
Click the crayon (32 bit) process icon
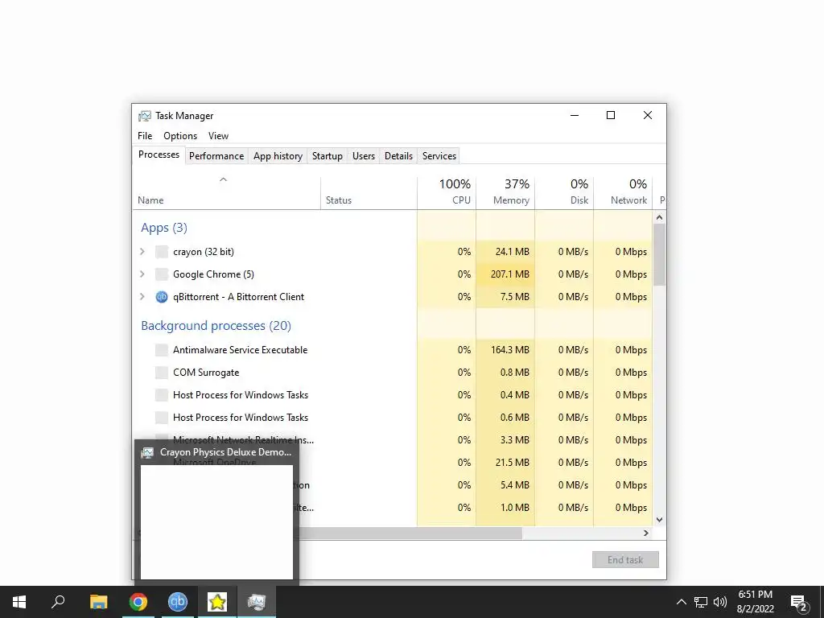161,252
